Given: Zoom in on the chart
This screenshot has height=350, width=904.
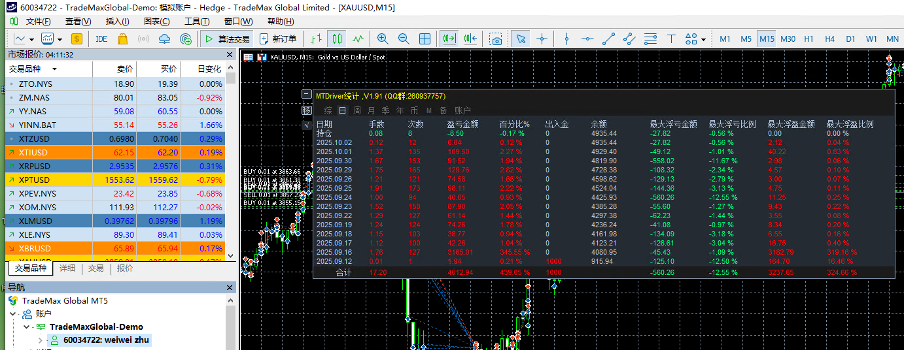Looking at the screenshot, I should pyautogui.click(x=383, y=39).
